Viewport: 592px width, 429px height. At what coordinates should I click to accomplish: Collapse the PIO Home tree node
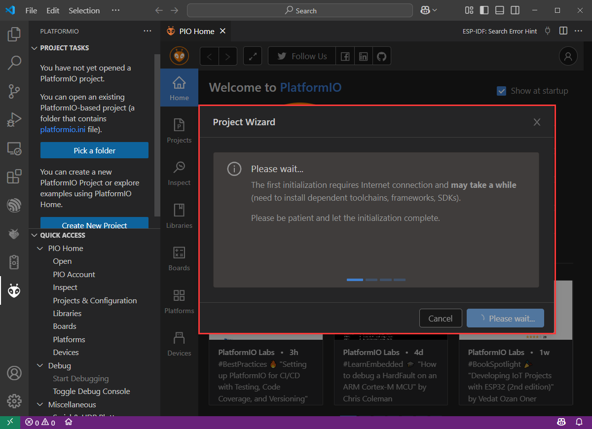click(x=40, y=249)
